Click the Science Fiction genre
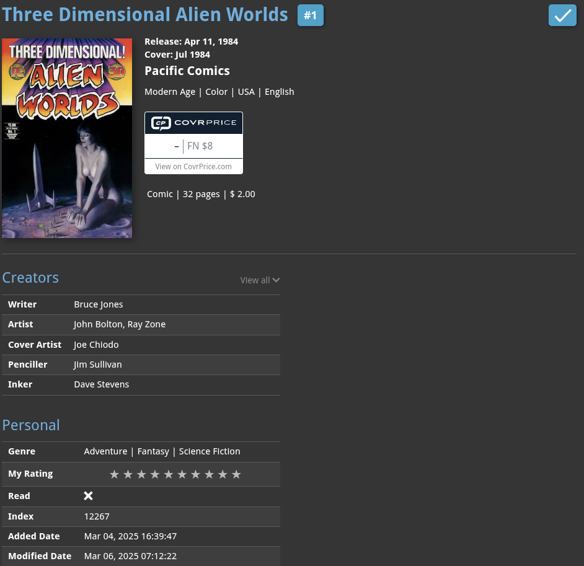The image size is (584, 566). pos(210,451)
